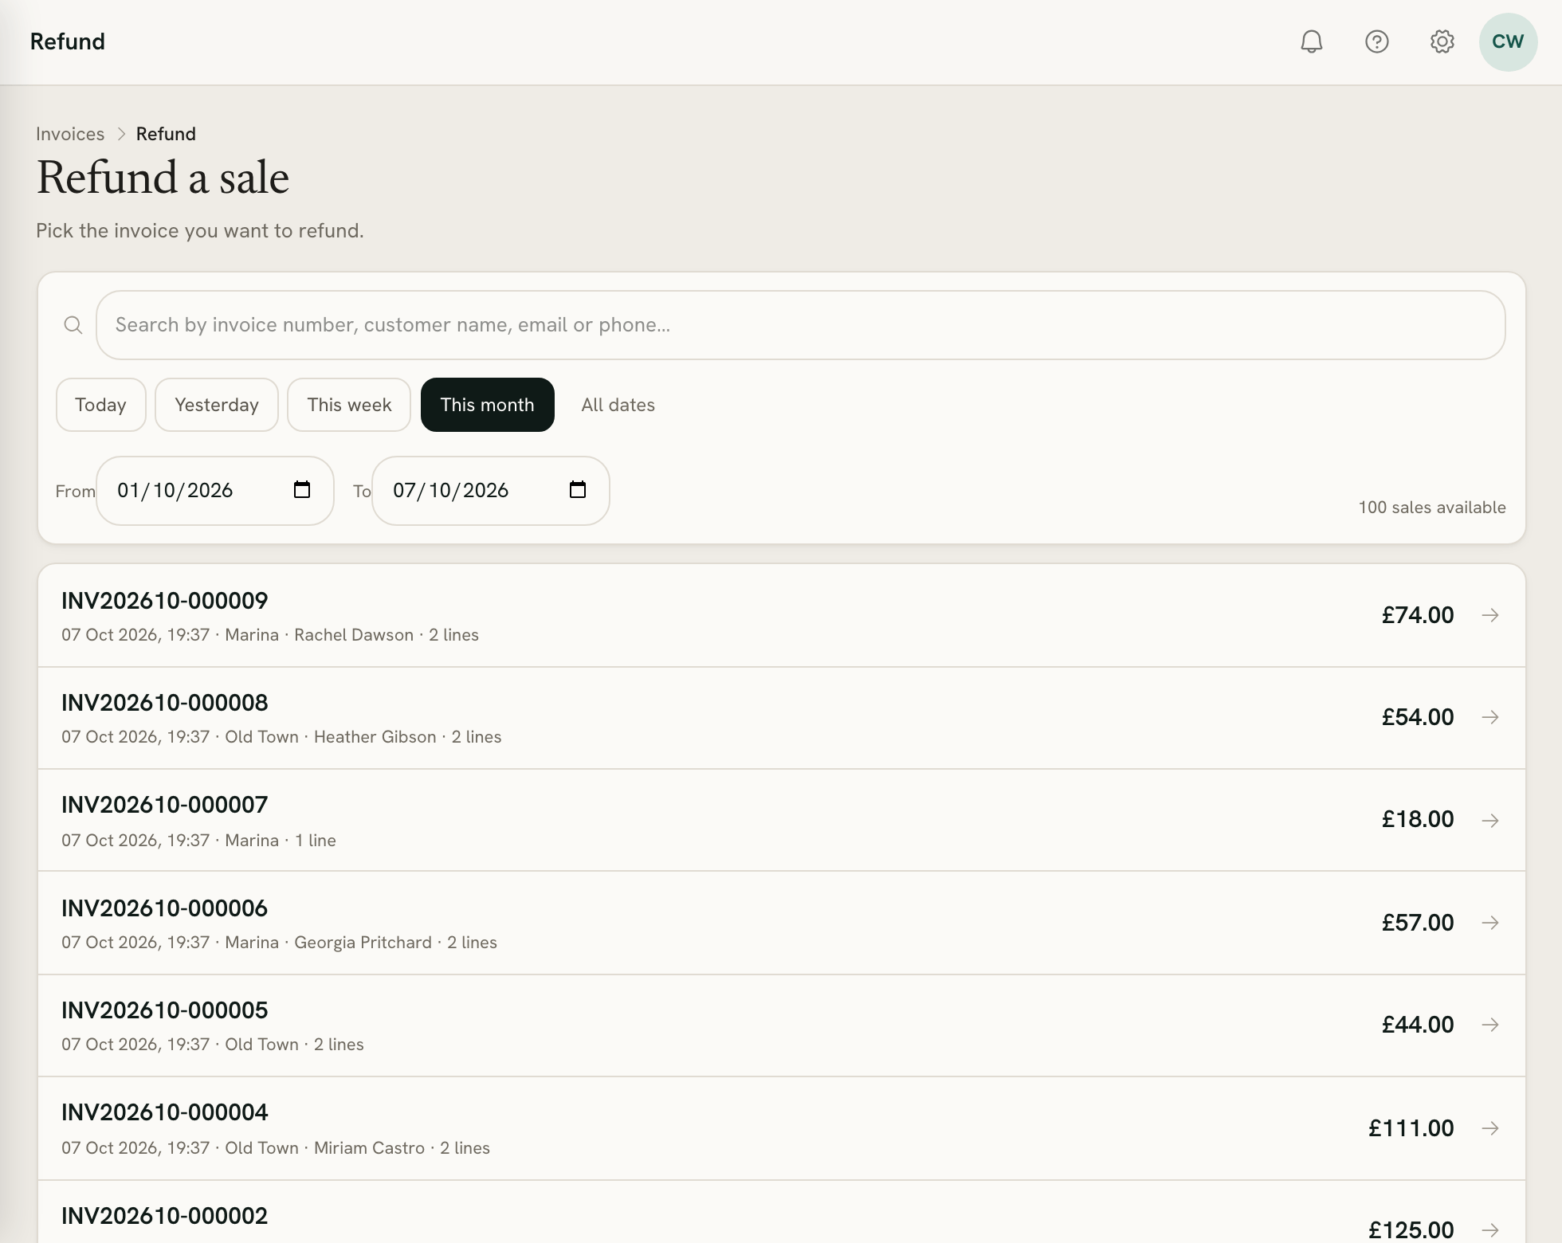Click the Rachel Dawson invoice details line
Viewport: 1562px width, 1243px height.
[270, 635]
